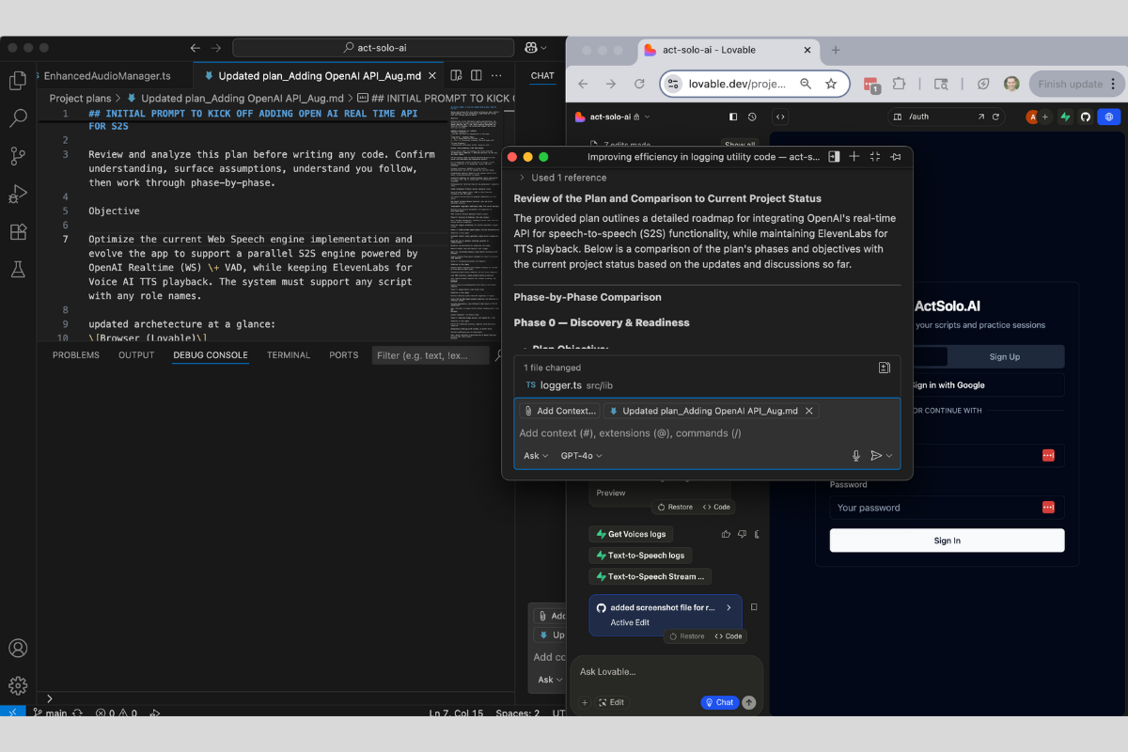
Task: Bookmark the page with the Chrome star icon
Action: (831, 84)
